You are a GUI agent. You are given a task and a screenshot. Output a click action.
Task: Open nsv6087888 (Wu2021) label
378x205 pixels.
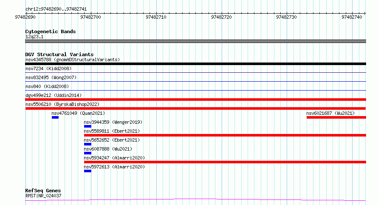(x=108, y=149)
